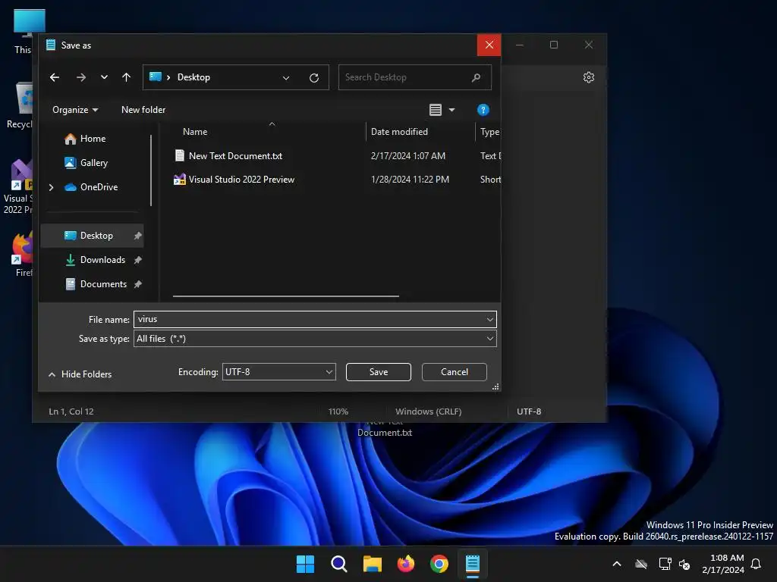The width and height of the screenshot is (777, 582).
Task: Open File Explorer from the taskbar
Action: coord(372,564)
